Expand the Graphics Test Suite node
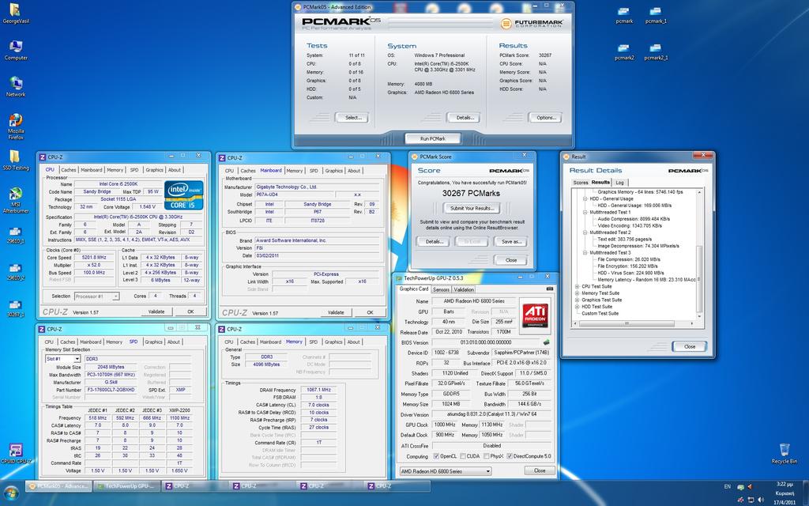Viewport: 809px width, 506px height. (x=578, y=300)
